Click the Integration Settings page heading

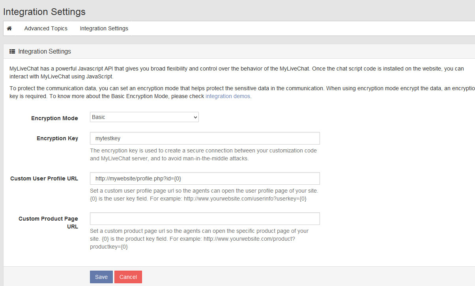coord(44,12)
